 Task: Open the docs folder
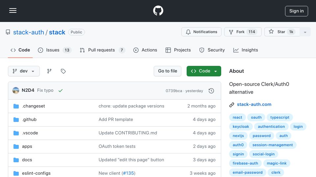(27, 160)
